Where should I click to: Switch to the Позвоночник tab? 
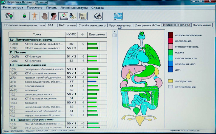coord(202,25)
